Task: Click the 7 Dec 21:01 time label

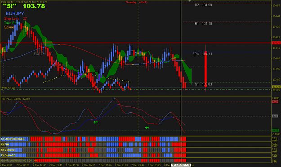Action: tap(121, 165)
